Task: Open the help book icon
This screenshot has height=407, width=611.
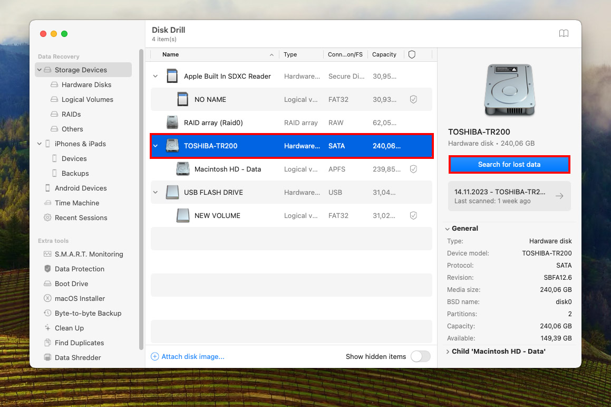Action: pyautogui.click(x=564, y=34)
